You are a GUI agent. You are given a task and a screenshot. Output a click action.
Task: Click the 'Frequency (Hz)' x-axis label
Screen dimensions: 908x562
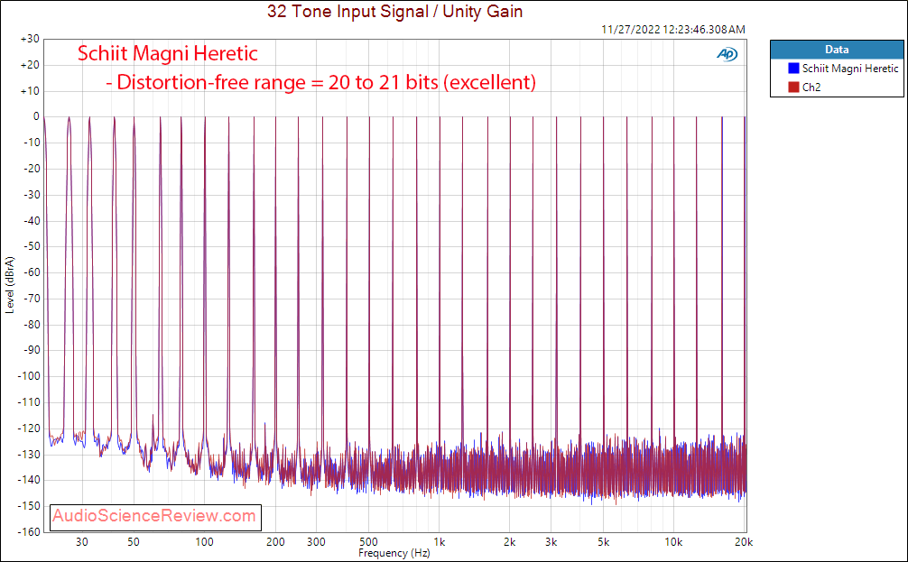(394, 553)
